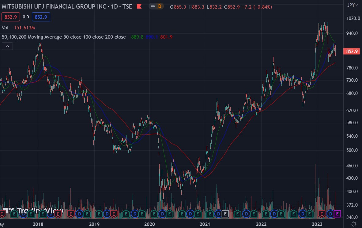The height and width of the screenshot is (228, 362).
Task: Click the 348.0 price axis label
Action: pos(352,217)
